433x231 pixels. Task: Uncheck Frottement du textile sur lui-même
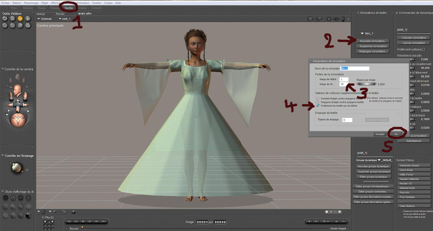tap(318, 106)
